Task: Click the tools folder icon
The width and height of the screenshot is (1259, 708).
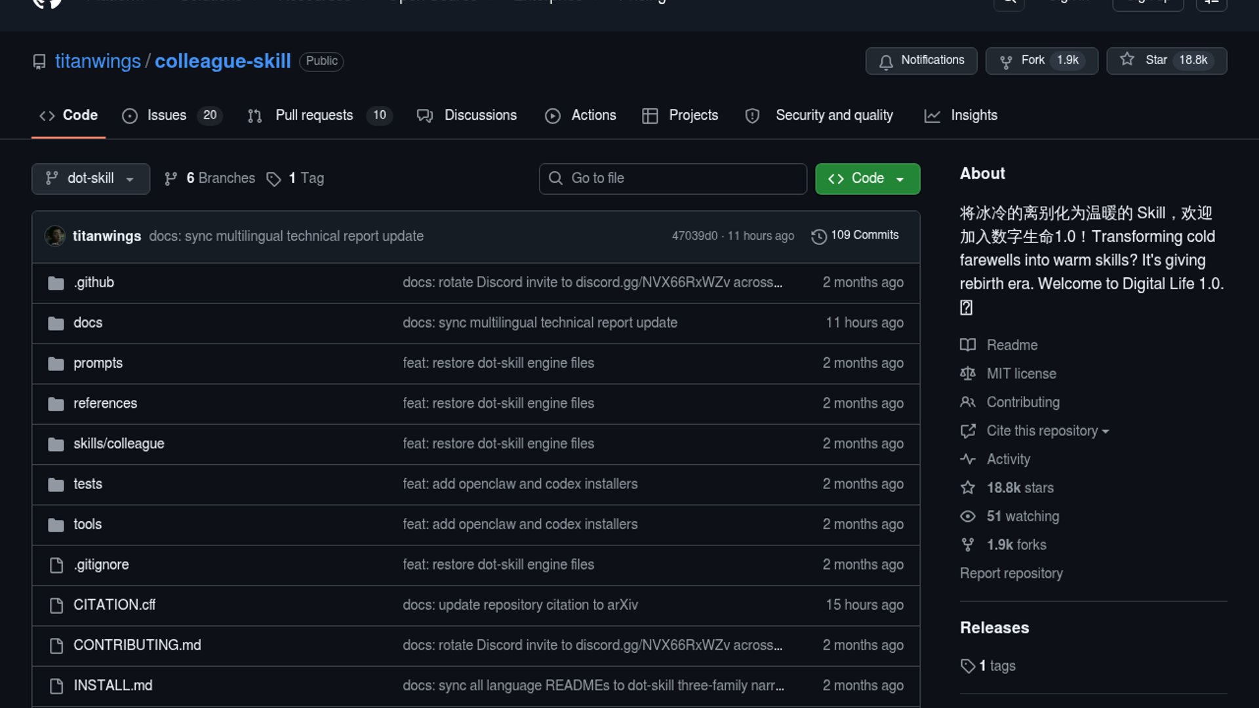Action: 56,525
